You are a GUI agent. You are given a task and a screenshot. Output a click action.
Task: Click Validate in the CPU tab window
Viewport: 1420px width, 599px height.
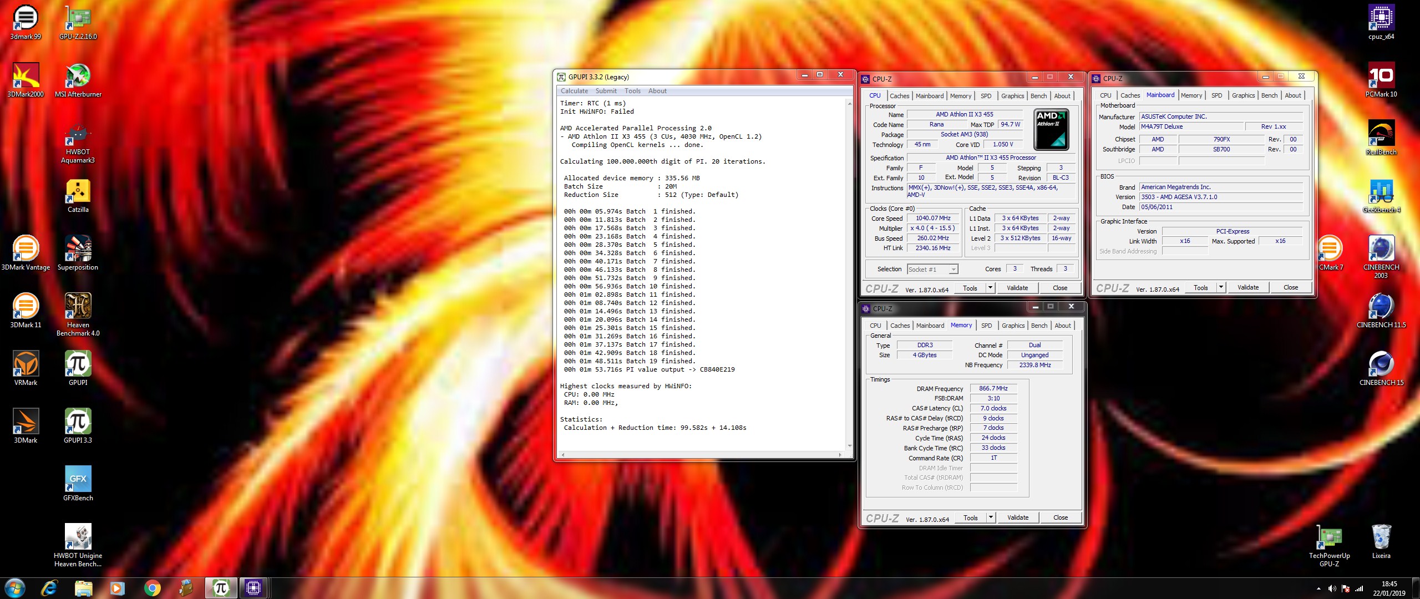tap(1017, 288)
